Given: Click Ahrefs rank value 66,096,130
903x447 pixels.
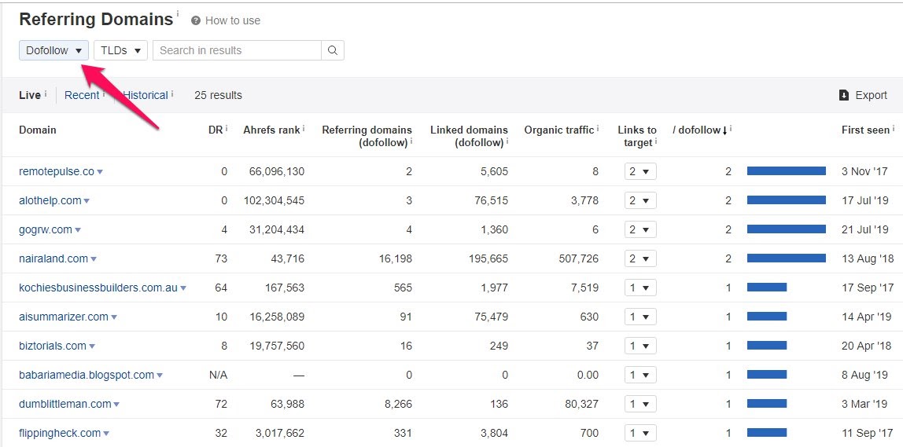Looking at the screenshot, I should pos(276,171).
